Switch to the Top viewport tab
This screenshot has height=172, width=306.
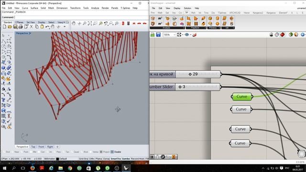[33, 147]
